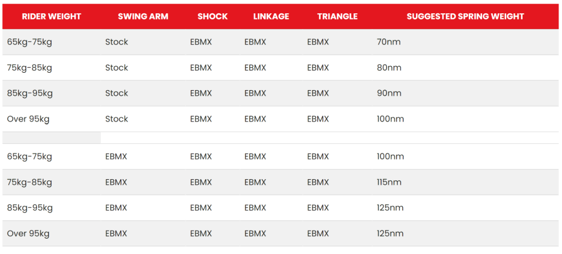Select the TRIANGLE column header
The height and width of the screenshot is (254, 562).
337,16
